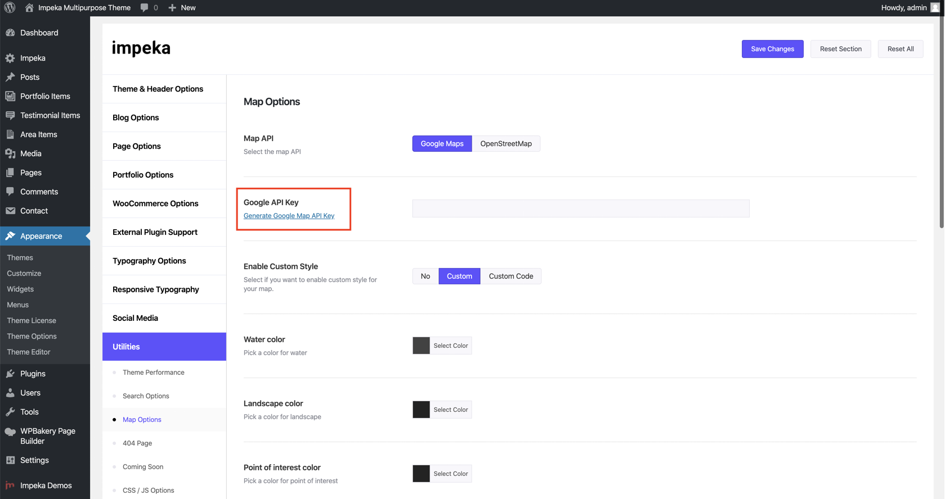Collapse the Utilities section
Image resolution: width=945 pixels, height=499 pixels.
164,347
